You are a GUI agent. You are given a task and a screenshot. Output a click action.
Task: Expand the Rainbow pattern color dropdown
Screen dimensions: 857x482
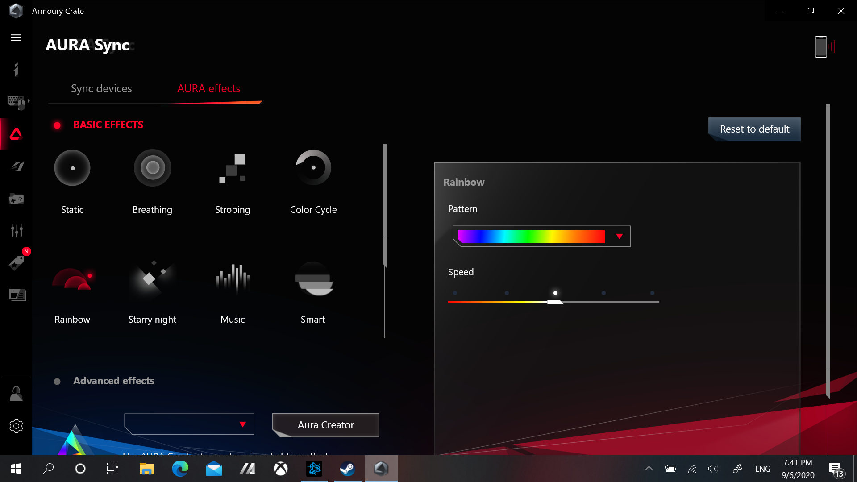coord(541,236)
